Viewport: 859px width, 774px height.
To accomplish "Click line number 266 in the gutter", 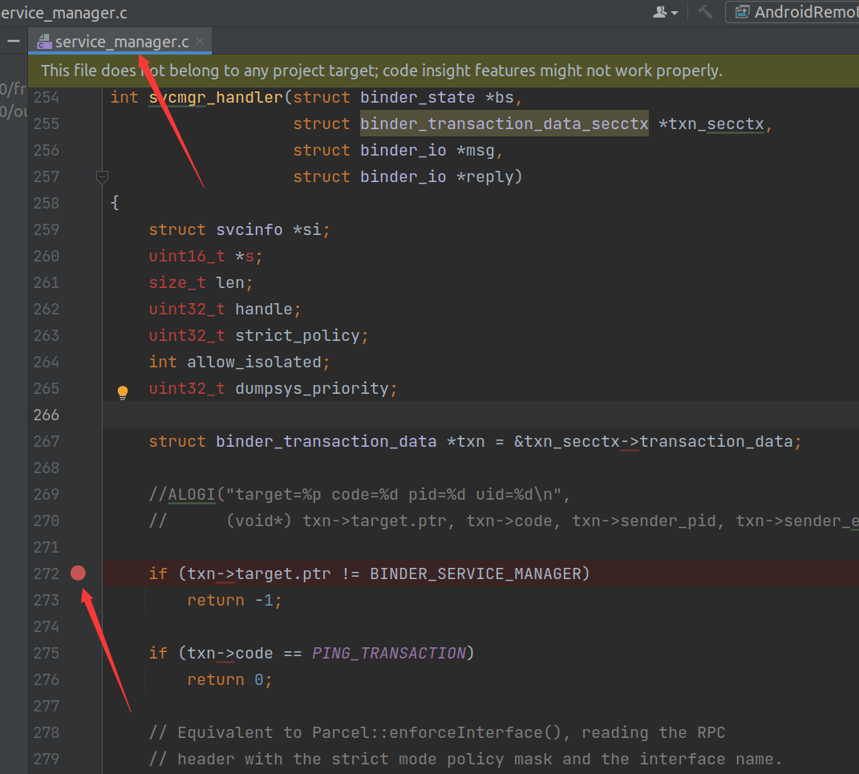I will (x=47, y=415).
